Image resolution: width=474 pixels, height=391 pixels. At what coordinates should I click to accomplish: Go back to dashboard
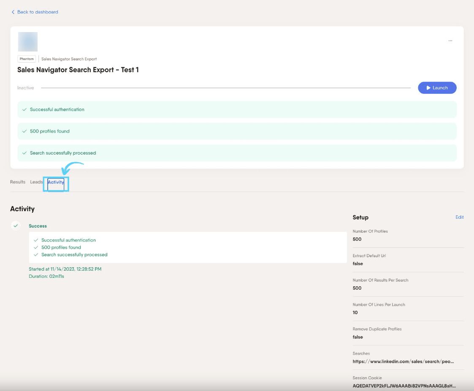[x=38, y=12]
